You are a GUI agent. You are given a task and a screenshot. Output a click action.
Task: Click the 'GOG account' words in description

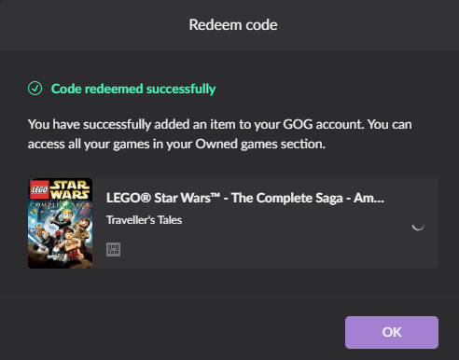324,124
